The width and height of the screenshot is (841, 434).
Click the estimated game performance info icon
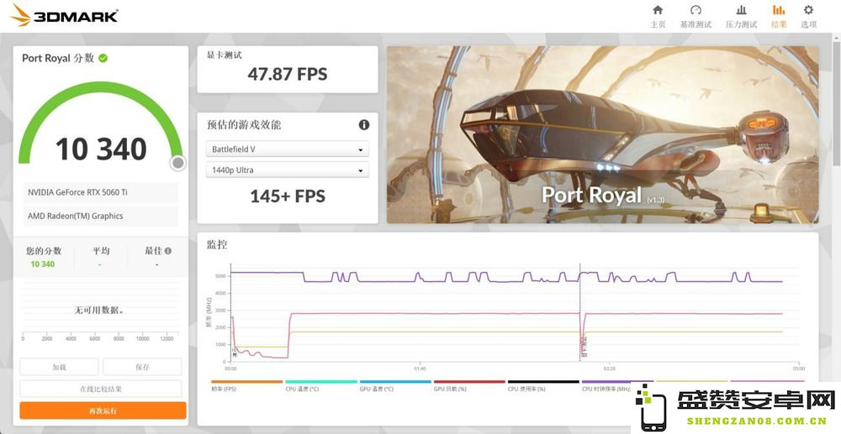[x=364, y=125]
